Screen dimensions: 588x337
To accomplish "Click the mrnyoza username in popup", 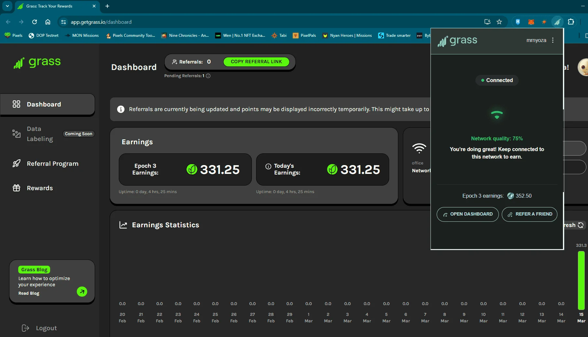I will [536, 40].
